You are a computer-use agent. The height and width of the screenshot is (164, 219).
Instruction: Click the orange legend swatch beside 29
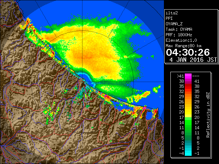(x=188, y=97)
